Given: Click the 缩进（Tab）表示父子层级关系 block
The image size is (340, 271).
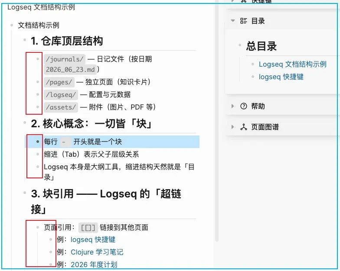Looking at the screenshot, I should (x=91, y=154).
